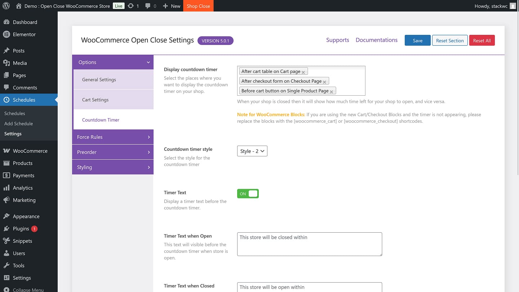This screenshot has height=292, width=519.
Task: Click the plus icon next to New
Action: 165,6
